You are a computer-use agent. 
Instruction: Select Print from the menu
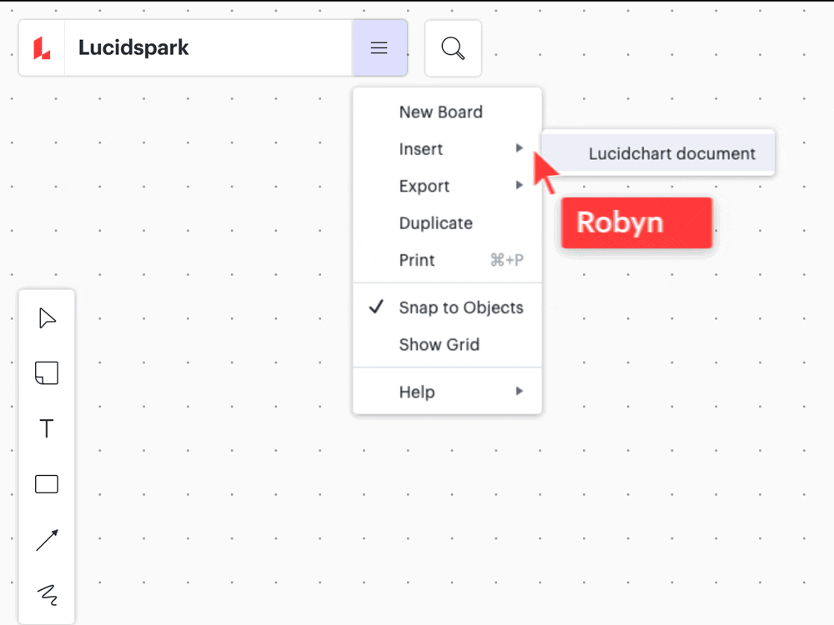pos(447,260)
